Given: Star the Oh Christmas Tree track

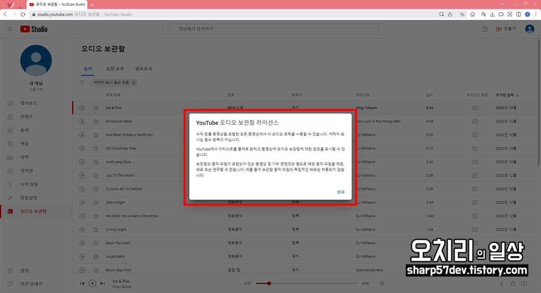Looking at the screenshot, I should coord(96,148).
